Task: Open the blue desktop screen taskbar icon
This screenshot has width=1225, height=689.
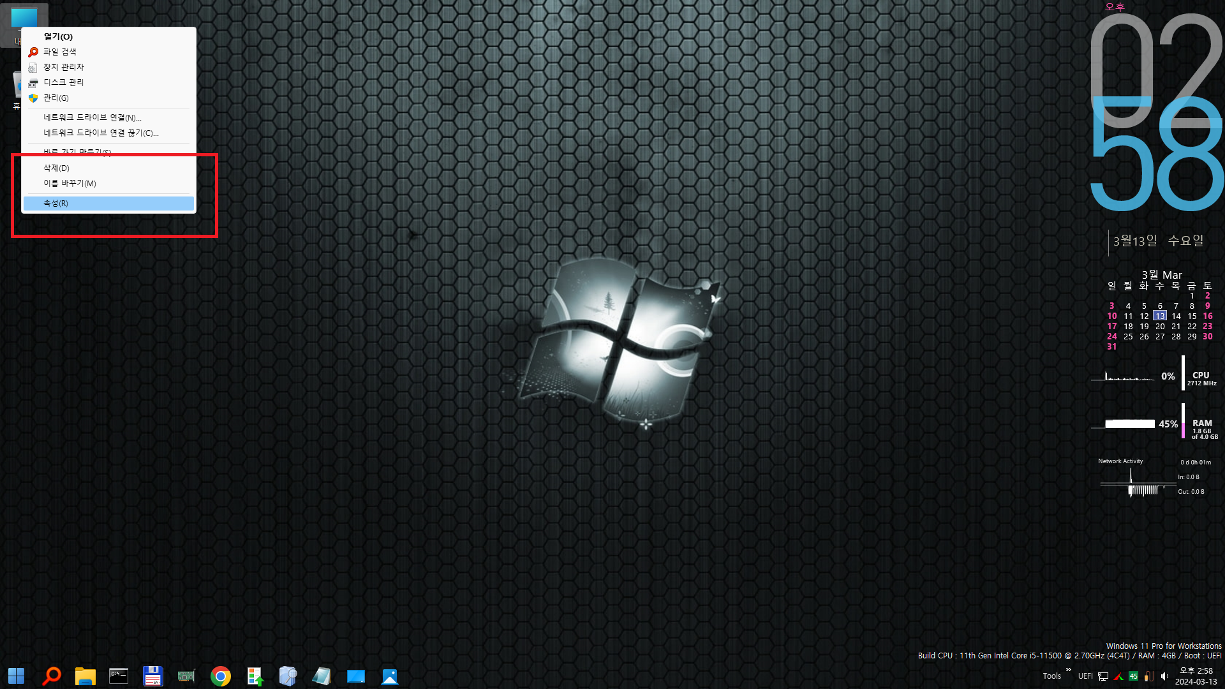Action: coord(356,676)
